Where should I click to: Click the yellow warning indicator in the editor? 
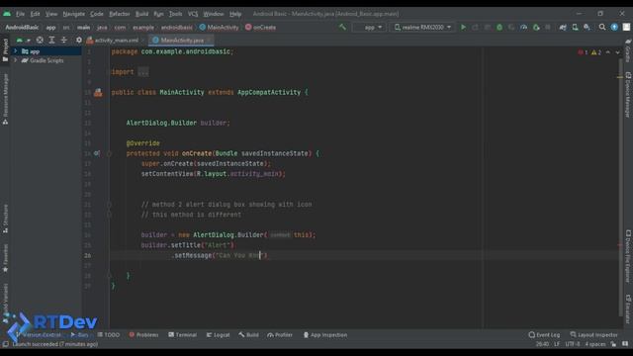[x=596, y=52]
